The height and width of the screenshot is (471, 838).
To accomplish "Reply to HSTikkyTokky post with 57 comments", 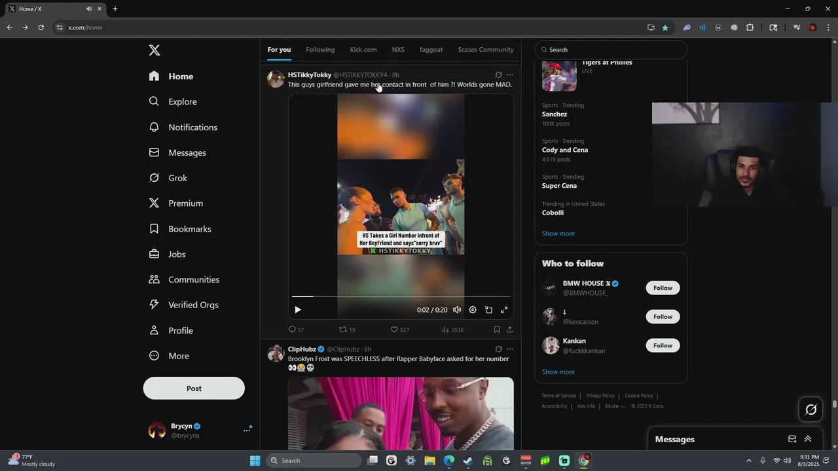I will [x=296, y=330].
